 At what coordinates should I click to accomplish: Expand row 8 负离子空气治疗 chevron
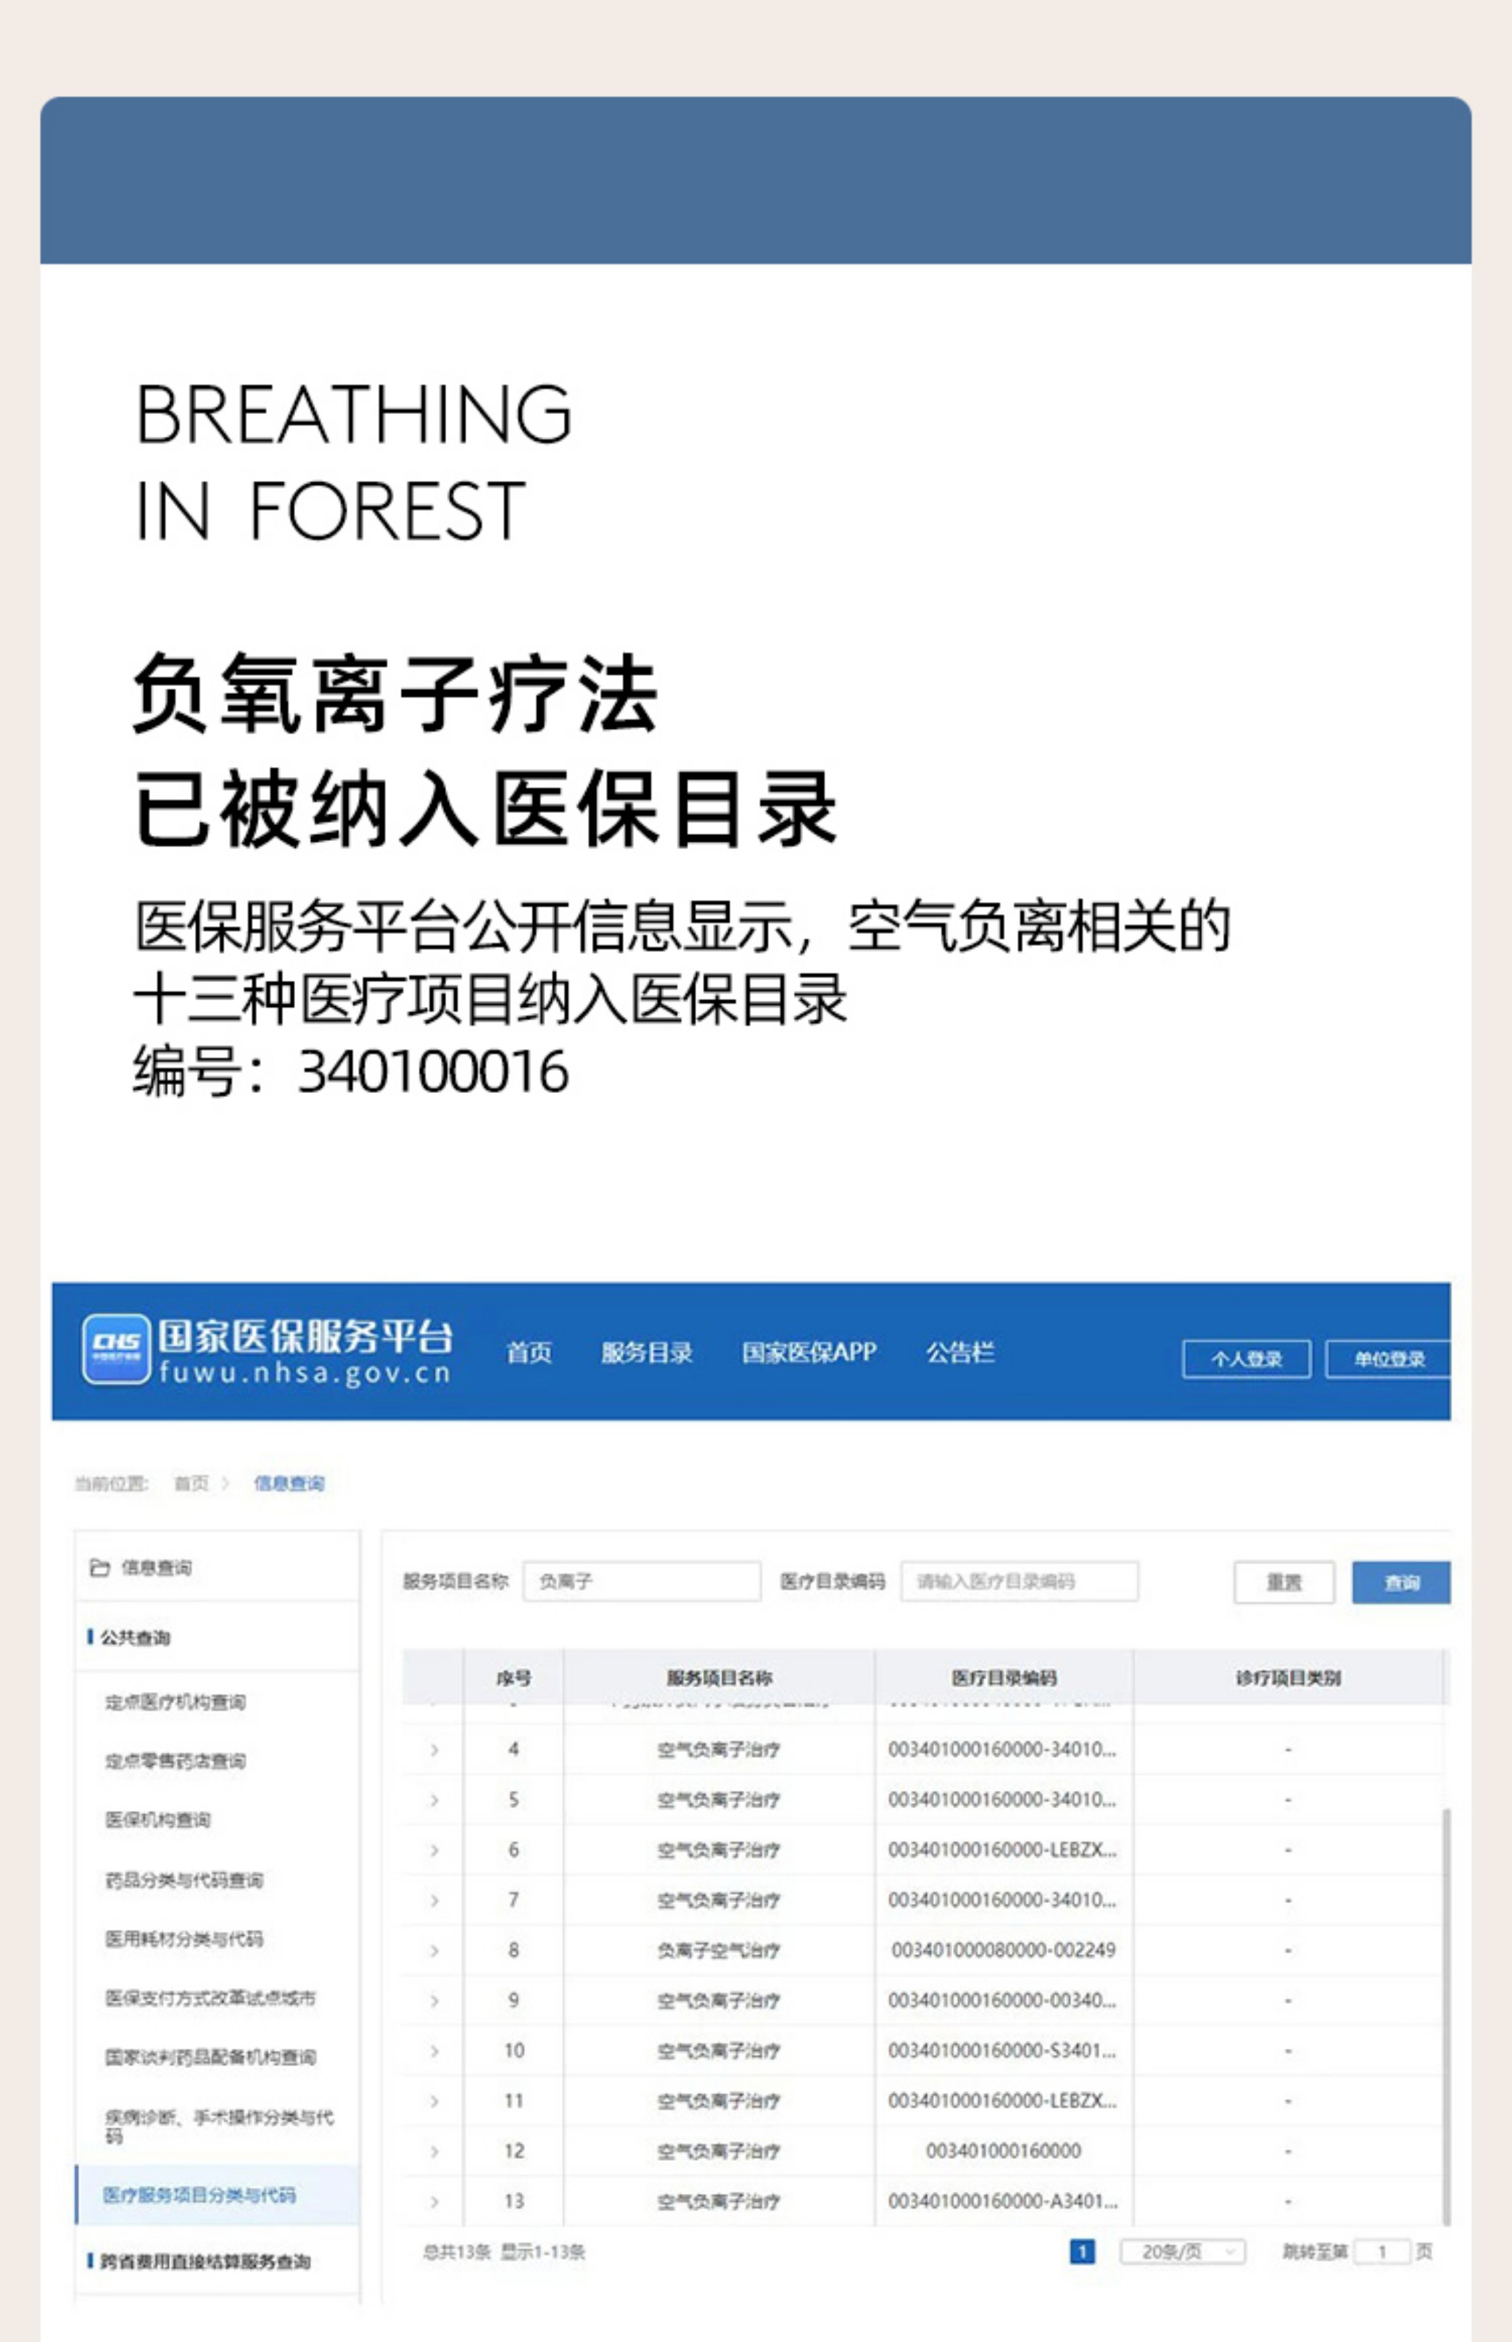434,1950
